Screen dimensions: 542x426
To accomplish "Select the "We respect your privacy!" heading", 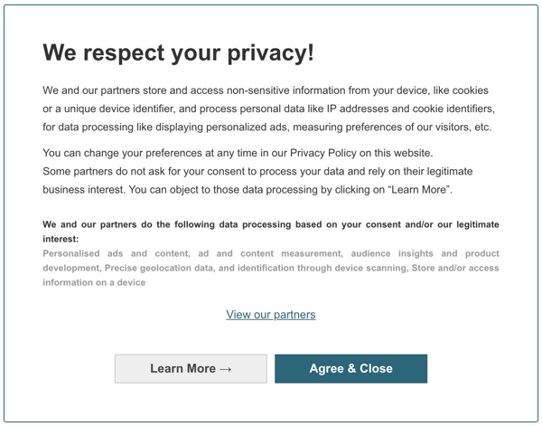I will [x=178, y=53].
